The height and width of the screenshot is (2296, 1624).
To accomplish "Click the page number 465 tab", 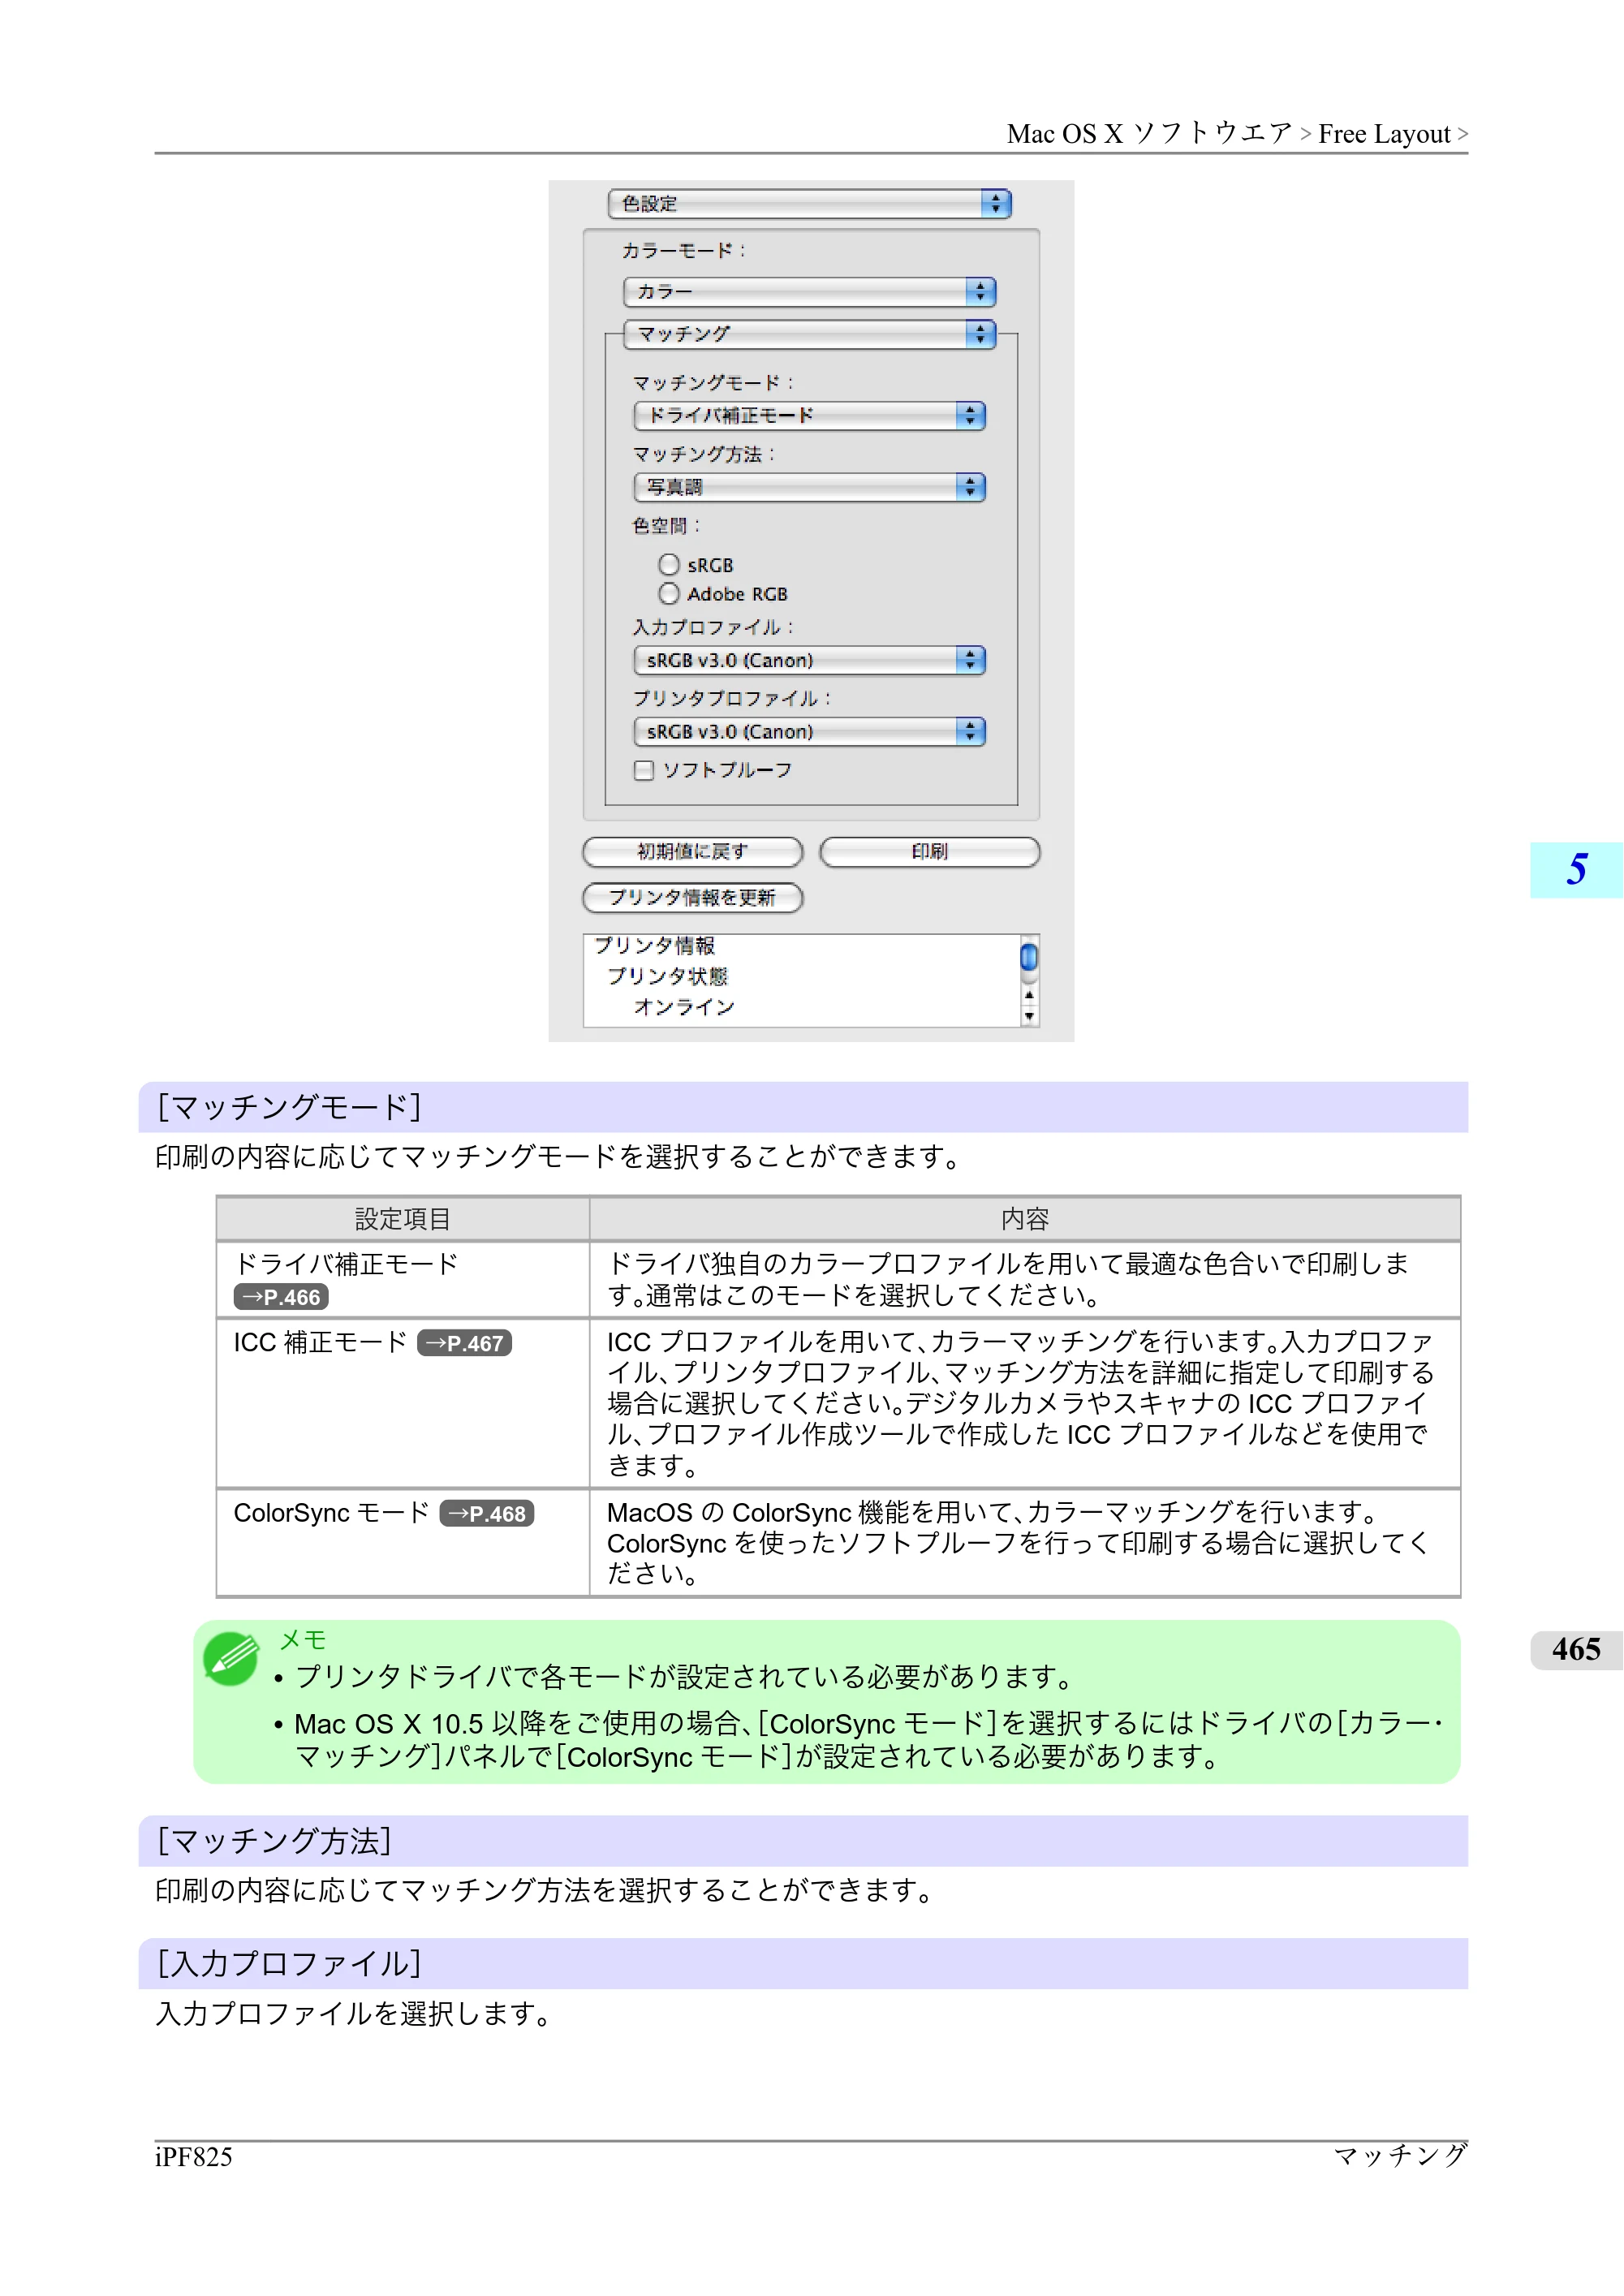I will pyautogui.click(x=1576, y=1650).
